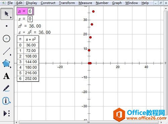Click table cell 252.00
The height and width of the screenshot is (124, 168).
click(31, 79)
